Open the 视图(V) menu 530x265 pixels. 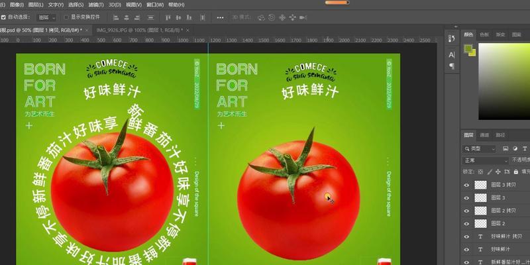coord(134,5)
